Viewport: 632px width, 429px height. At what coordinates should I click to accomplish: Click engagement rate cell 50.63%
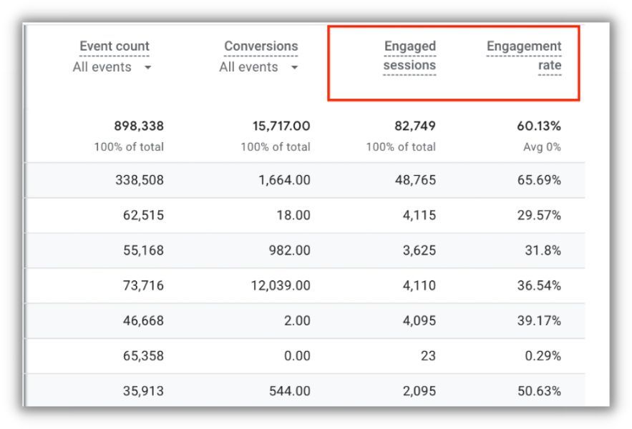539,391
